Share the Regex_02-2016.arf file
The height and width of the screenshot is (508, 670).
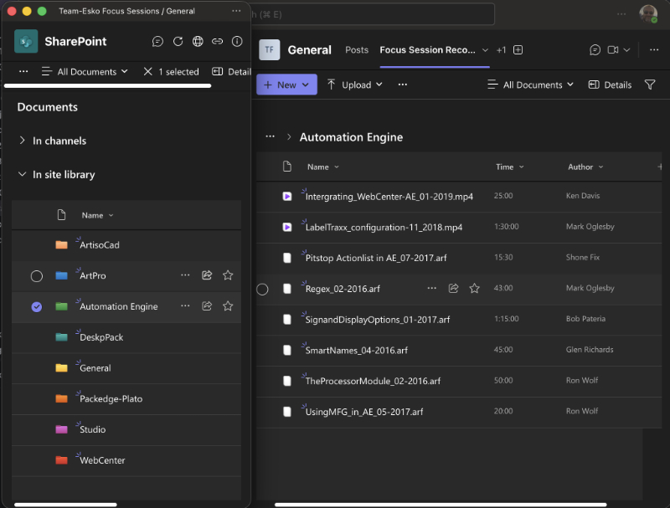click(453, 289)
